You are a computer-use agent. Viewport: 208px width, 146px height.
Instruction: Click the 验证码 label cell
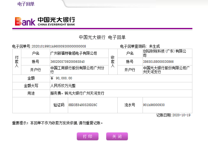[x=59, y=105]
